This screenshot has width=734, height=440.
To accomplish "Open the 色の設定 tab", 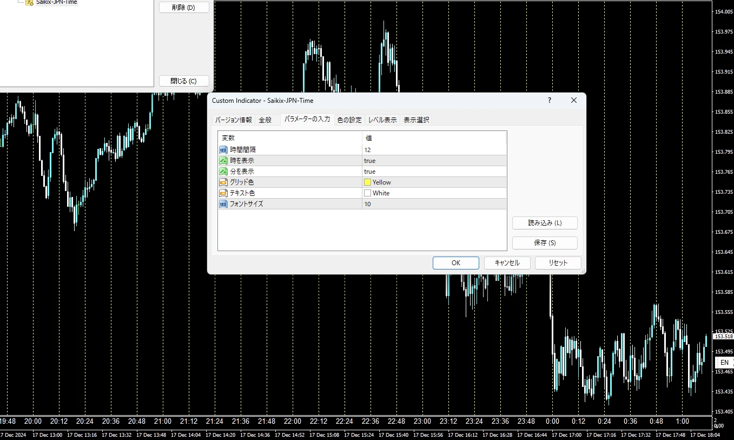I will 349,120.
